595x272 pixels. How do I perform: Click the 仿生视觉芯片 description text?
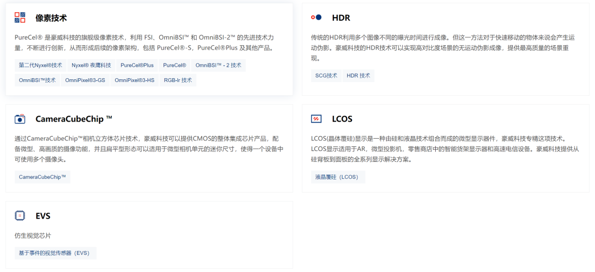[33, 236]
